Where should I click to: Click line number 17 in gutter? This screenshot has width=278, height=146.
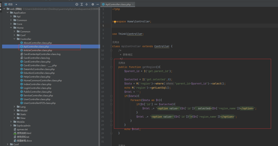pyautogui.click(x=103, y=84)
